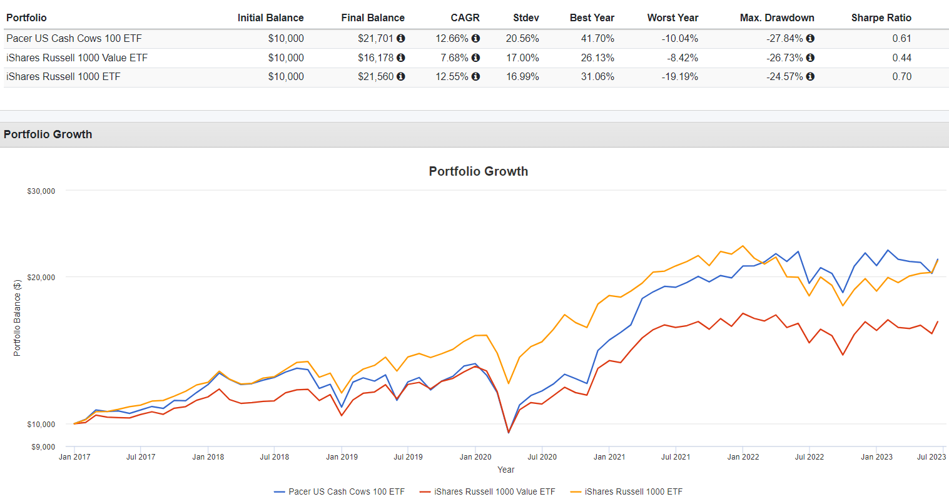Click the Portfolio column header

click(x=26, y=18)
